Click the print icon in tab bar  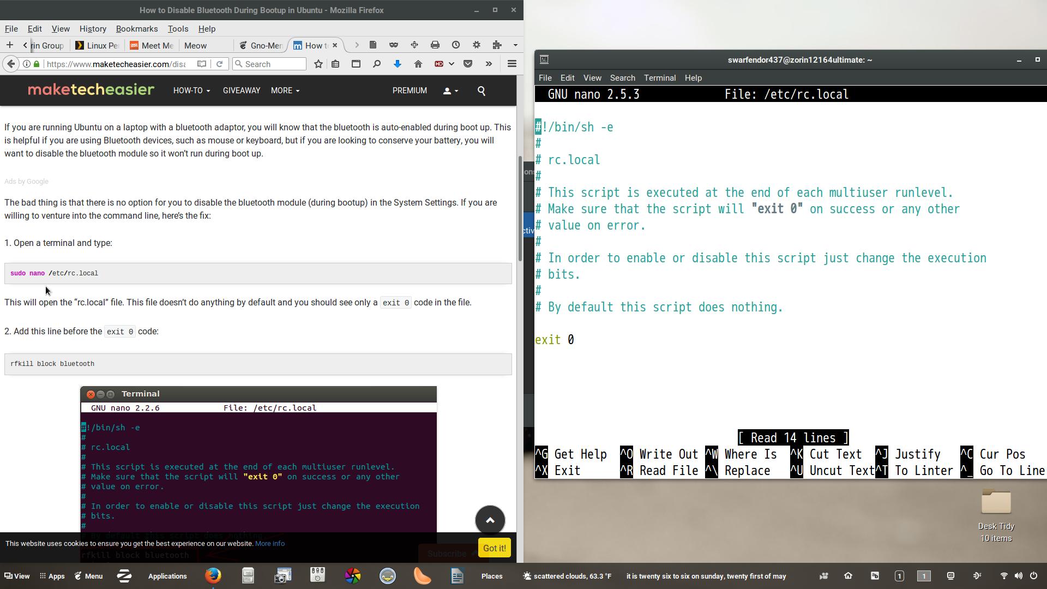(x=435, y=45)
